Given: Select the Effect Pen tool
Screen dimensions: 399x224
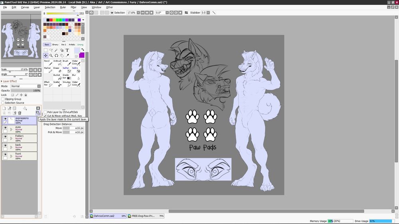Looking at the screenshot, I should coord(48,84).
